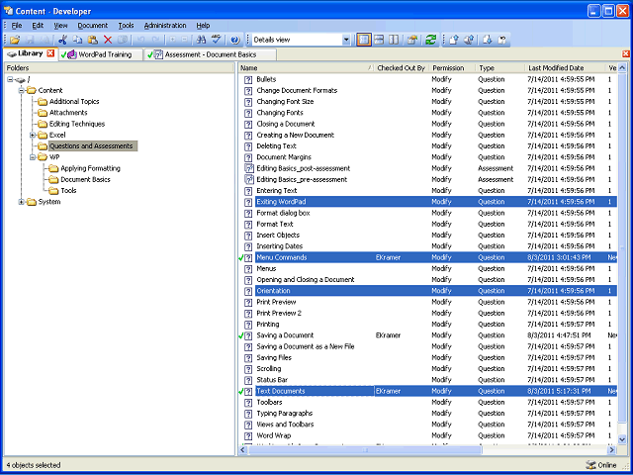This screenshot has width=633, height=475.
Task: Expand the Excel folder
Action: 33,135
